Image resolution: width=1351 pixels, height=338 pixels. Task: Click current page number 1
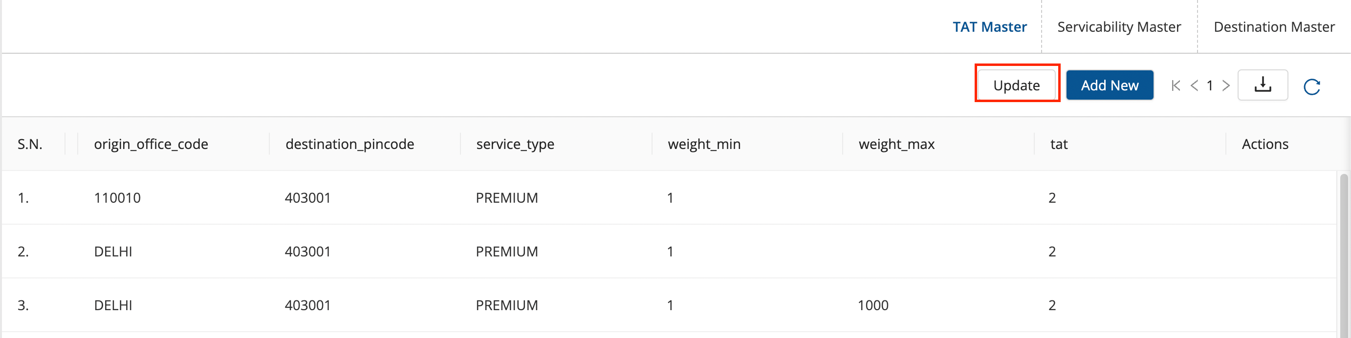click(1209, 85)
